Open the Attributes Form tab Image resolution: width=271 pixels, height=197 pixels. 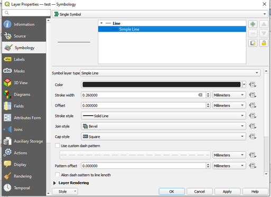pyautogui.click(x=24, y=118)
